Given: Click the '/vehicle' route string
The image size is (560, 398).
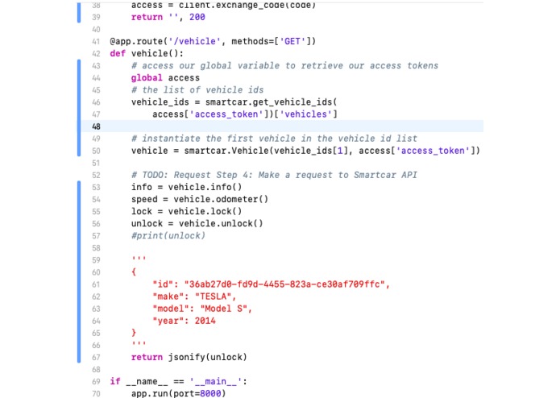Looking at the screenshot, I should click(x=195, y=41).
